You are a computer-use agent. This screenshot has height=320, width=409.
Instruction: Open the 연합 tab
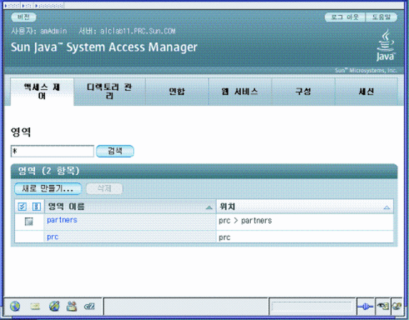(177, 91)
